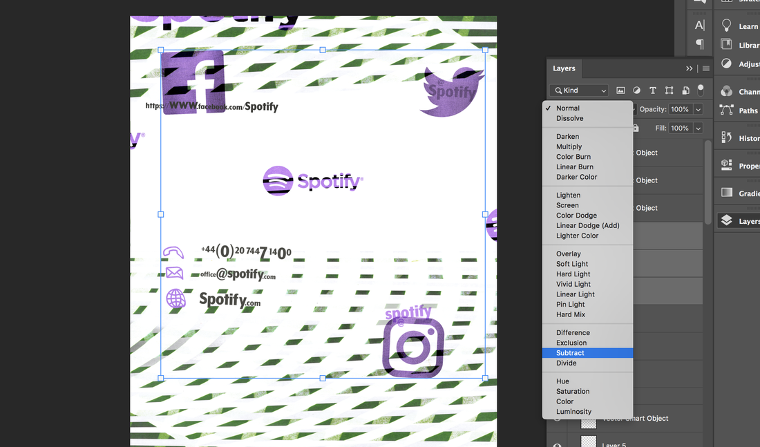Click the Layers button in the panel dock
760x447 pixels.
(739, 220)
